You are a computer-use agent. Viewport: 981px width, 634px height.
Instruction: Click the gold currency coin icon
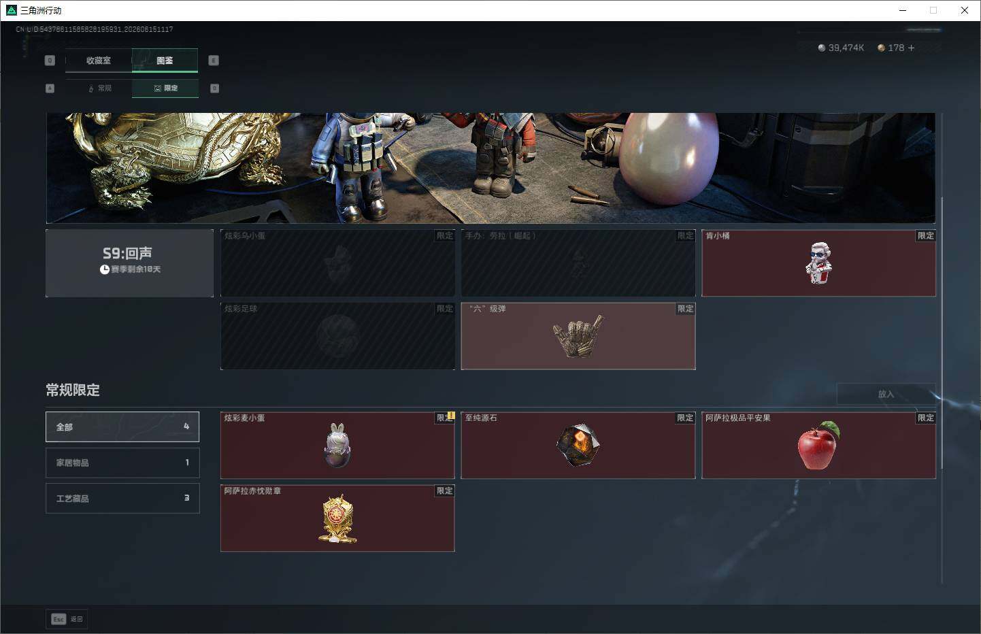click(881, 48)
